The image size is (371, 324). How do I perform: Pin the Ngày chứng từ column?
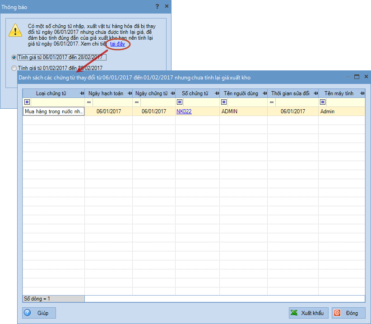[x=173, y=93]
